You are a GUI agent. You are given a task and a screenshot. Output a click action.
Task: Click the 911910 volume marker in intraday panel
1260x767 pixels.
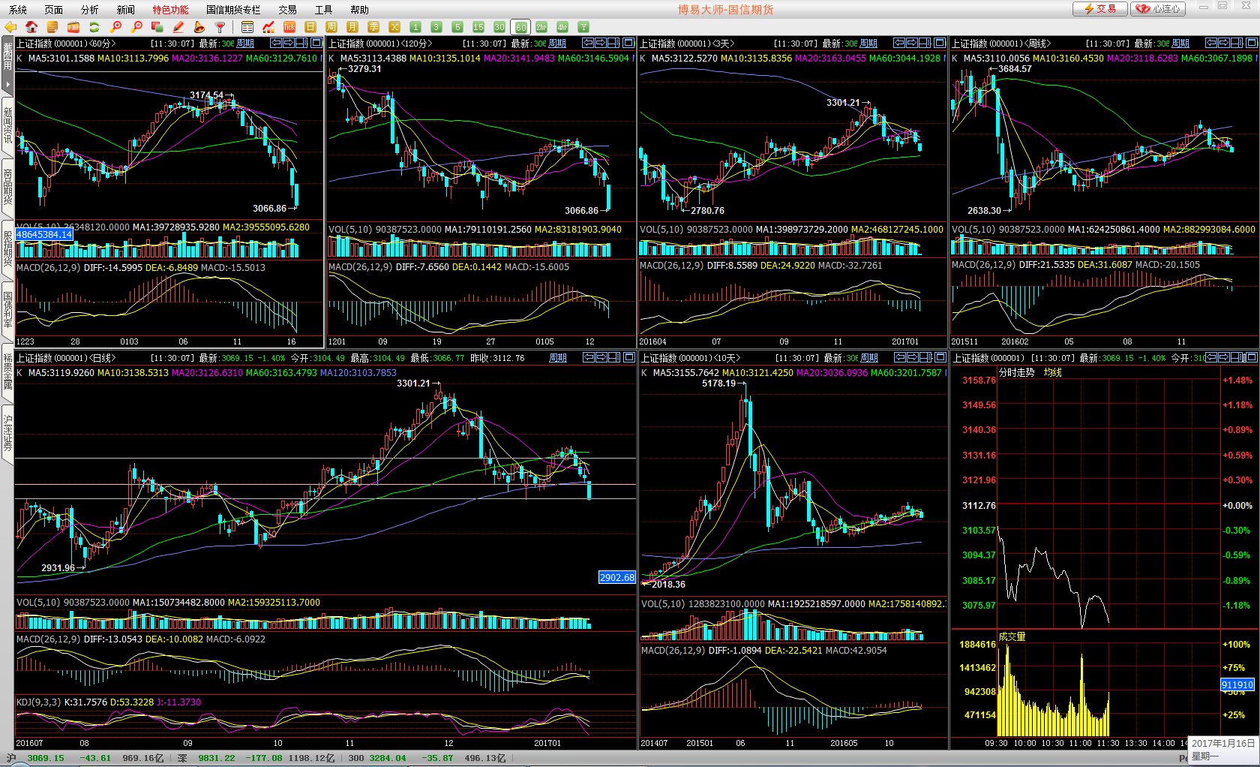[1237, 684]
